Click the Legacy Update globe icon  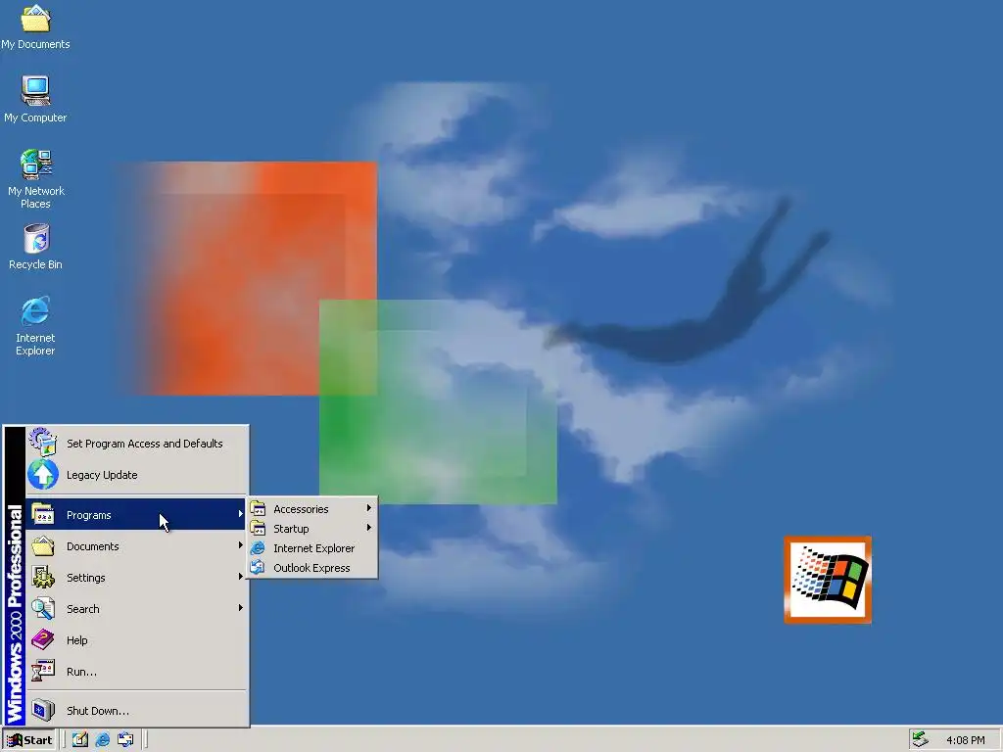[x=43, y=475]
